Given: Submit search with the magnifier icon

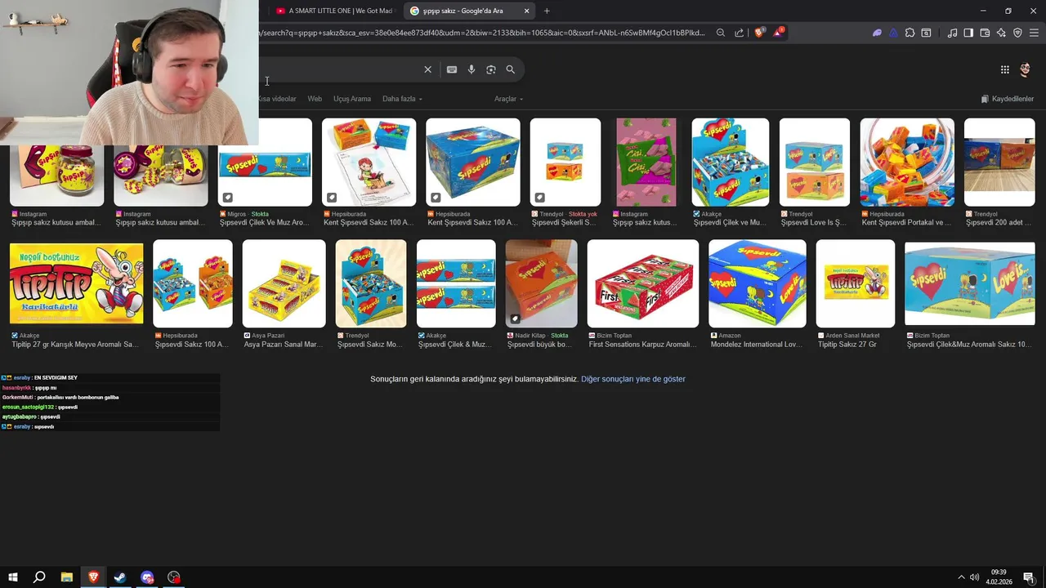Looking at the screenshot, I should 511,69.
